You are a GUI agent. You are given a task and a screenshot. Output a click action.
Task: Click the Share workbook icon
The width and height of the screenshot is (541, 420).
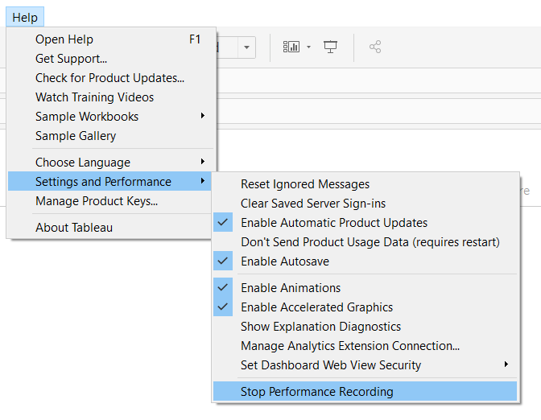coord(374,47)
